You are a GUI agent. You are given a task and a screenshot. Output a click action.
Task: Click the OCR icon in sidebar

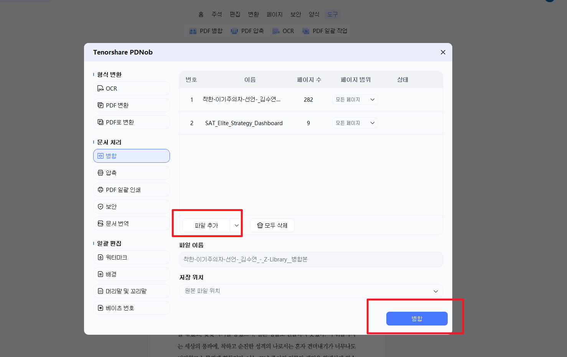tap(101, 89)
